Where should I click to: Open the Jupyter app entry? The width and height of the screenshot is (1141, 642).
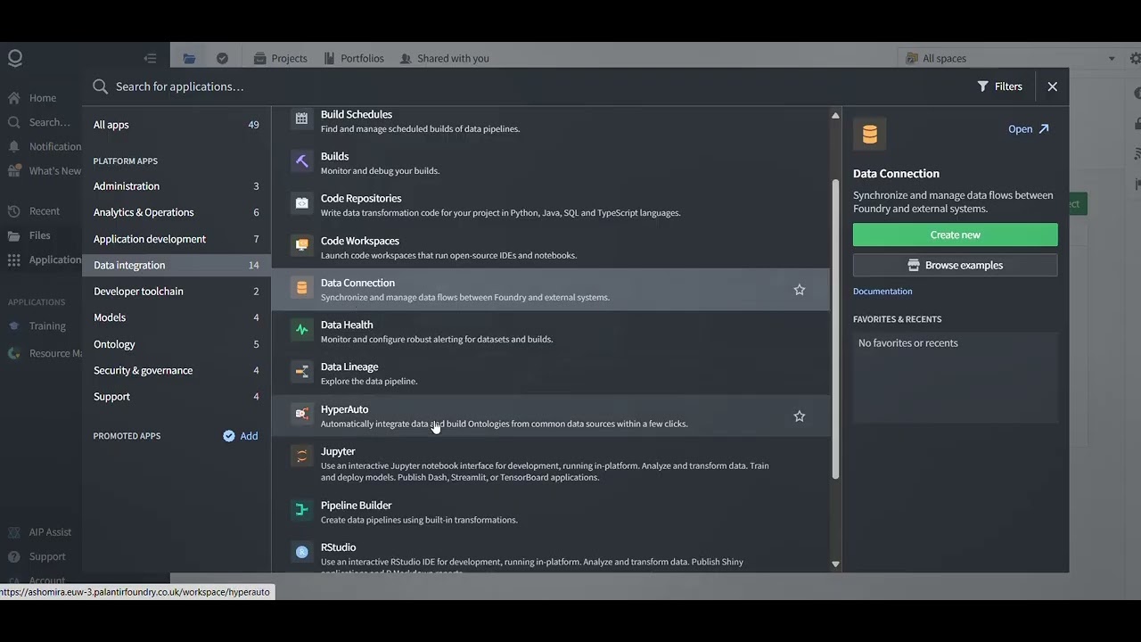click(x=550, y=464)
